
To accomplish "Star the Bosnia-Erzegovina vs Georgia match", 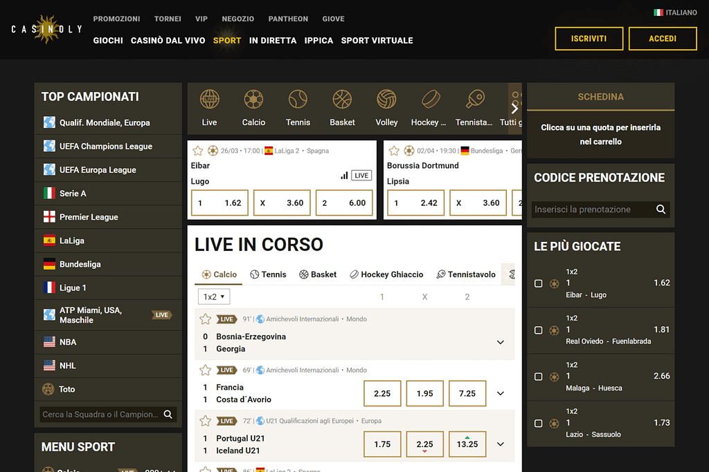I will coord(205,319).
